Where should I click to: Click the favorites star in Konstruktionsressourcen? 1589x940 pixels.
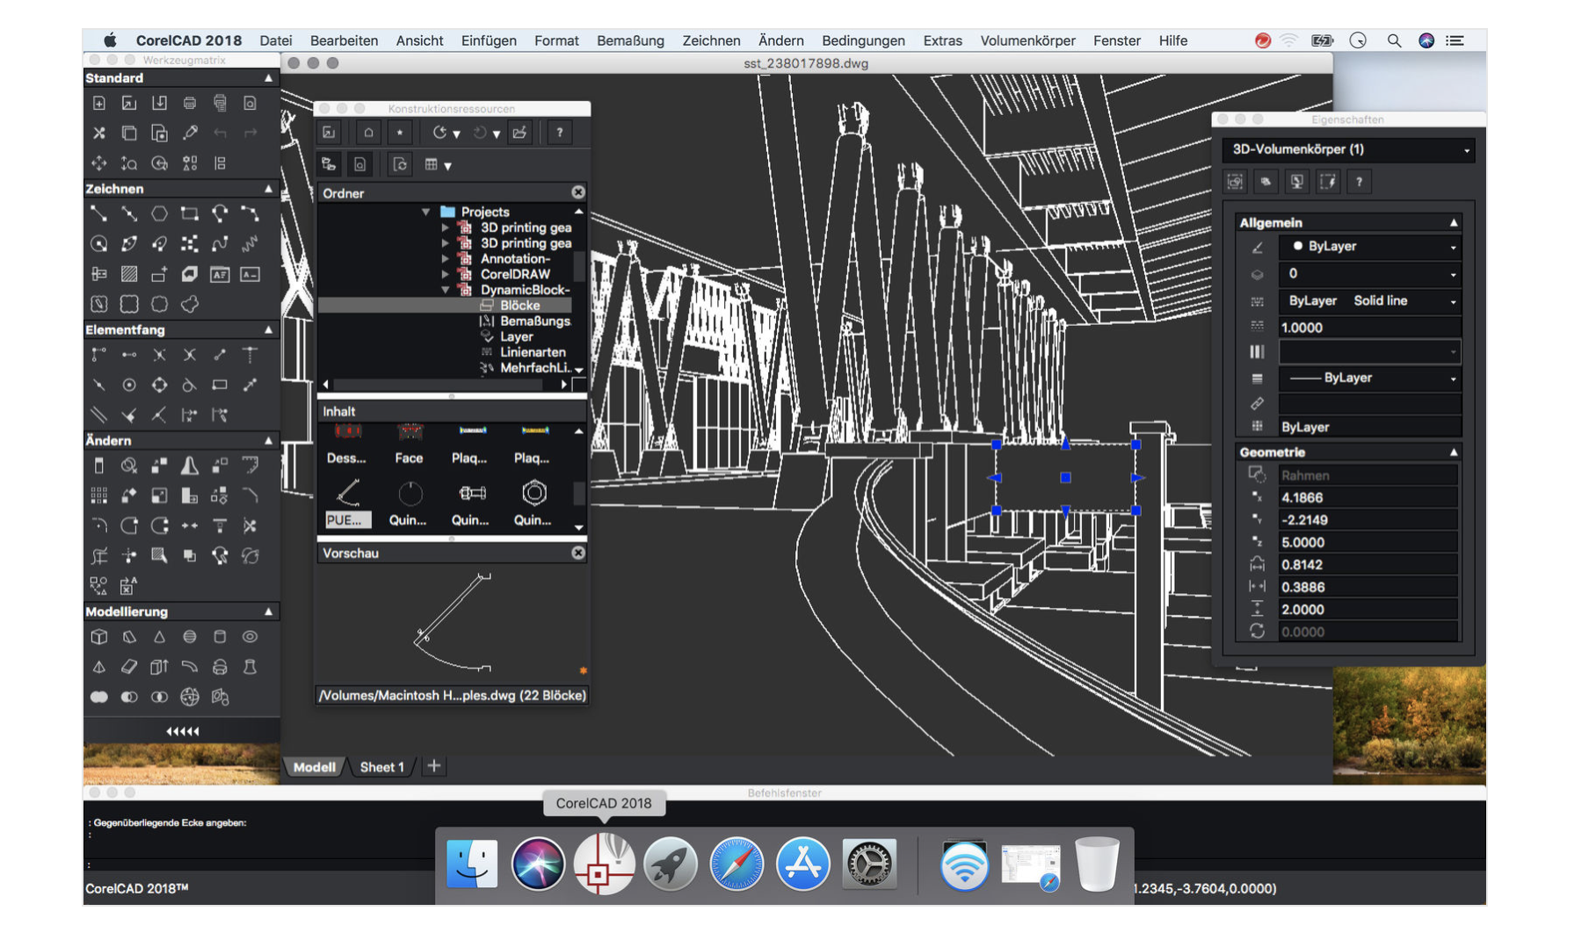click(x=400, y=133)
